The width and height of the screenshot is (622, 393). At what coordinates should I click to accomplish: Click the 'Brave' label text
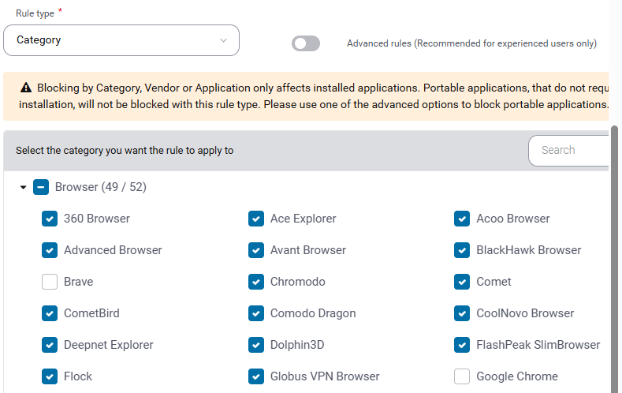tap(79, 282)
